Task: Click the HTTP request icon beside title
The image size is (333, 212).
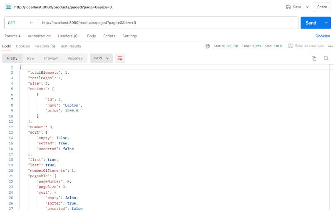Action: click(x=8, y=7)
